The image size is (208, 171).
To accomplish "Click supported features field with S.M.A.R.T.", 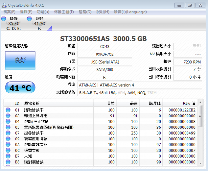I will tap(140, 93).
